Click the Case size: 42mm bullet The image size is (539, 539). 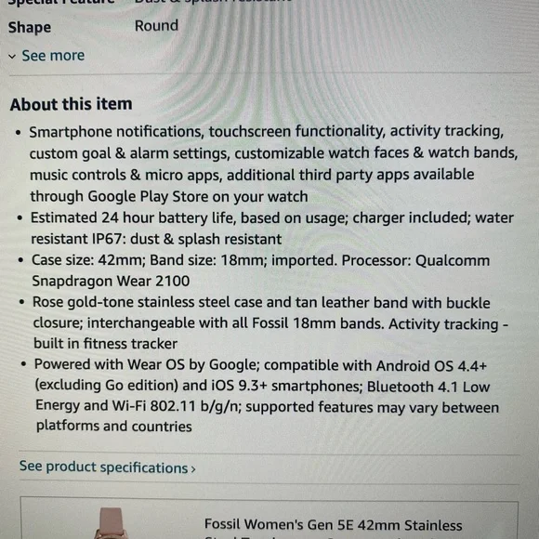(260, 270)
